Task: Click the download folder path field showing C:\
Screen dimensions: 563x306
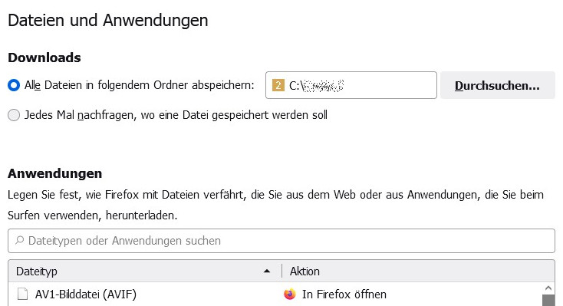Action: 351,85
